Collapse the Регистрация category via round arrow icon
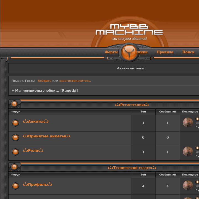The image size is (199, 199). pos(14,104)
